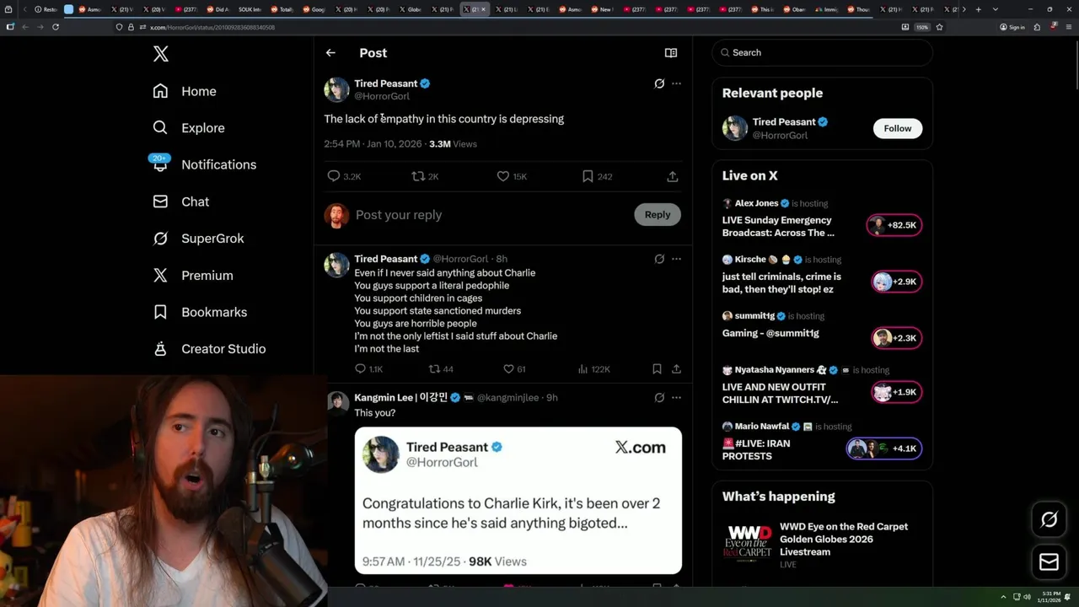Open Creator Studio in the sidebar
Image resolution: width=1079 pixels, height=607 pixels.
209,349
